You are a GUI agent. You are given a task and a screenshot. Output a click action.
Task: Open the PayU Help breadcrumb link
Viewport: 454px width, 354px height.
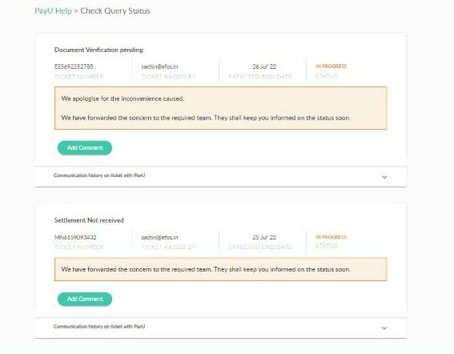pos(53,11)
